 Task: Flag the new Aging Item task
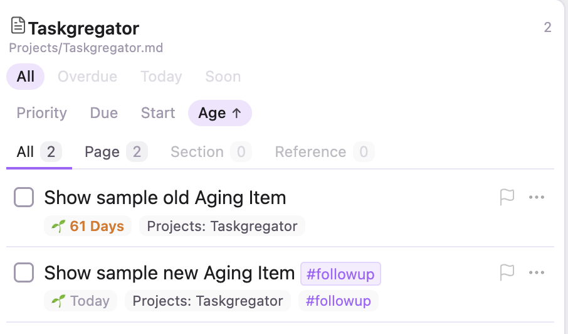(507, 272)
